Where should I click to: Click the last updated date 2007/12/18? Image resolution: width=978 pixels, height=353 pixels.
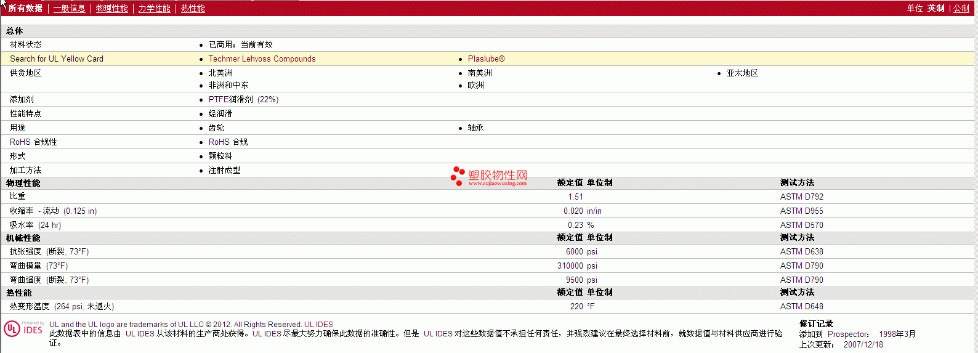(x=863, y=344)
